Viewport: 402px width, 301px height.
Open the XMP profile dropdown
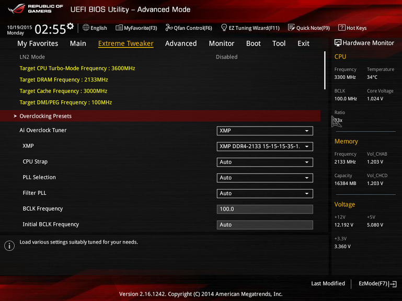coord(265,146)
